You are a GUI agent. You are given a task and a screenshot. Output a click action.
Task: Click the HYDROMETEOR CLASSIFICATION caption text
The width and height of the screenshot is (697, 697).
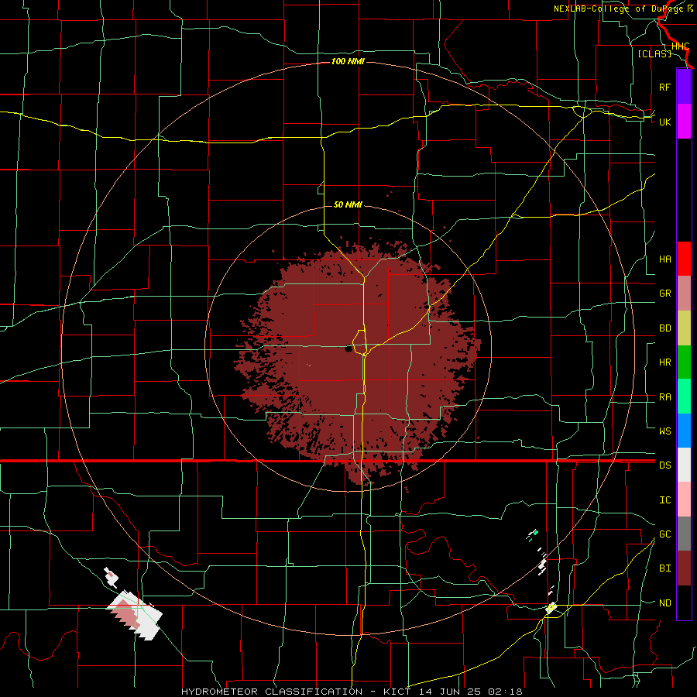click(x=272, y=692)
